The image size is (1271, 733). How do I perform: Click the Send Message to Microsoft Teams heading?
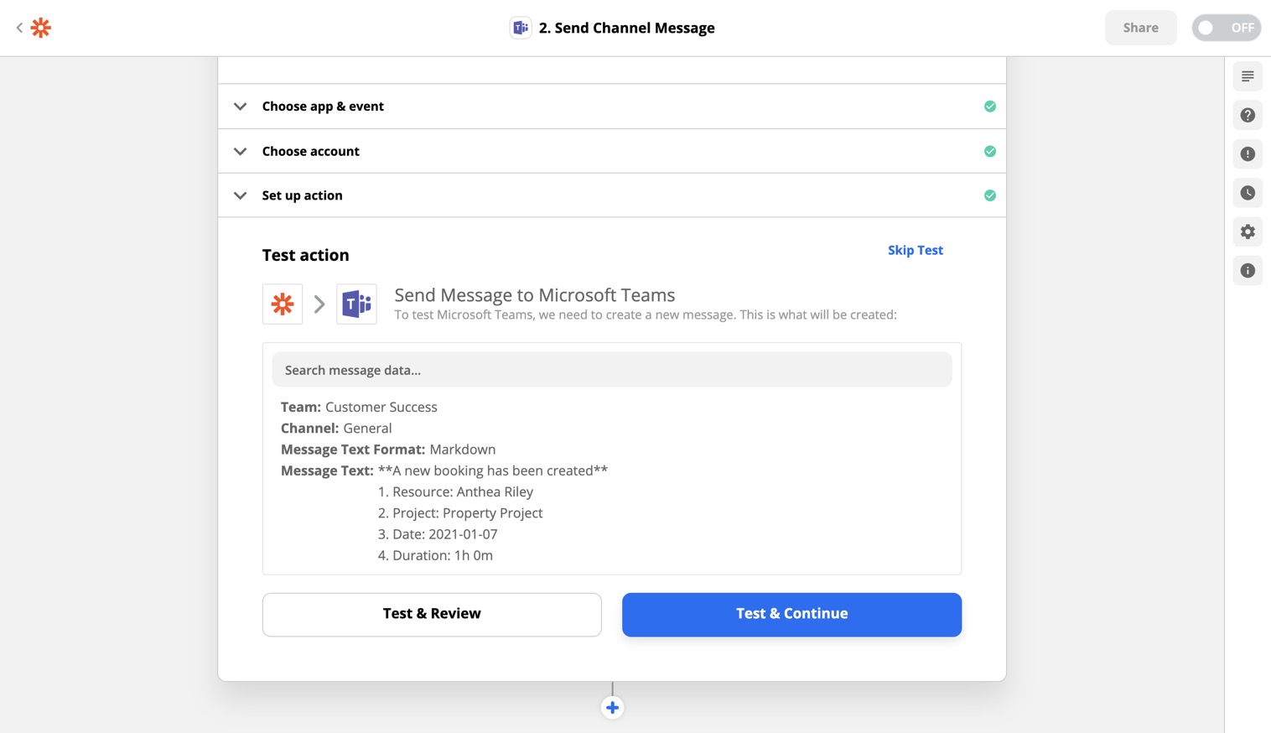(x=535, y=295)
